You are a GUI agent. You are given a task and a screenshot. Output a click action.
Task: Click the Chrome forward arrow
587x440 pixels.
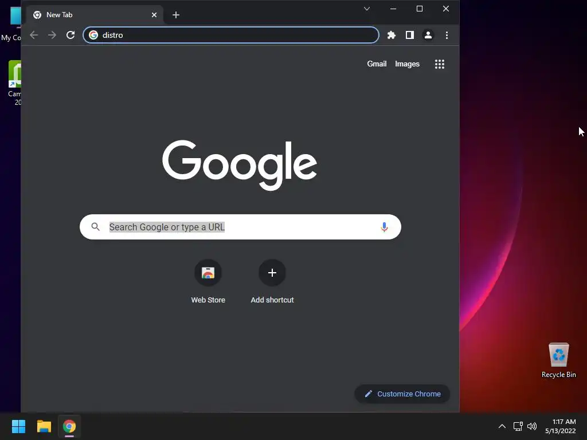pos(52,35)
